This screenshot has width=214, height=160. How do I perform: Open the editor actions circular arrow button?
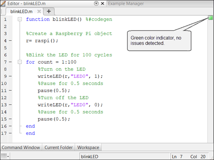click(96, 3)
